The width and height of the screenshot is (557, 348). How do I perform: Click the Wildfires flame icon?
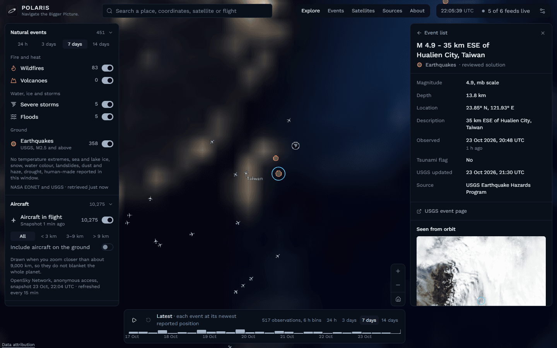click(x=14, y=68)
